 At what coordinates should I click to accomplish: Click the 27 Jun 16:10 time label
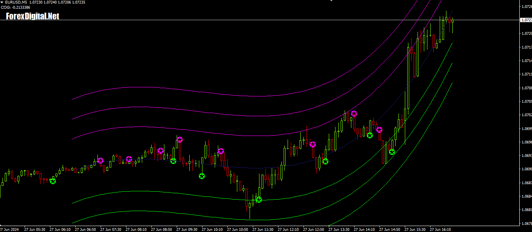440,229
